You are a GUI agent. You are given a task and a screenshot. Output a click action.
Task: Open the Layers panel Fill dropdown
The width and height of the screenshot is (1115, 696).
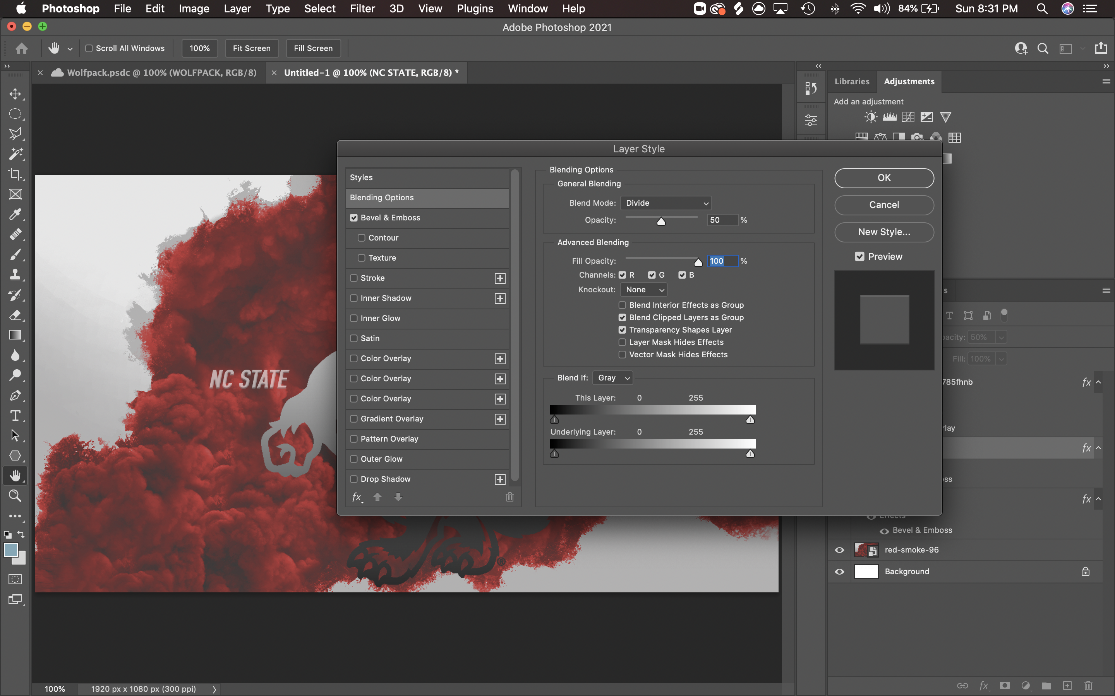(1001, 359)
